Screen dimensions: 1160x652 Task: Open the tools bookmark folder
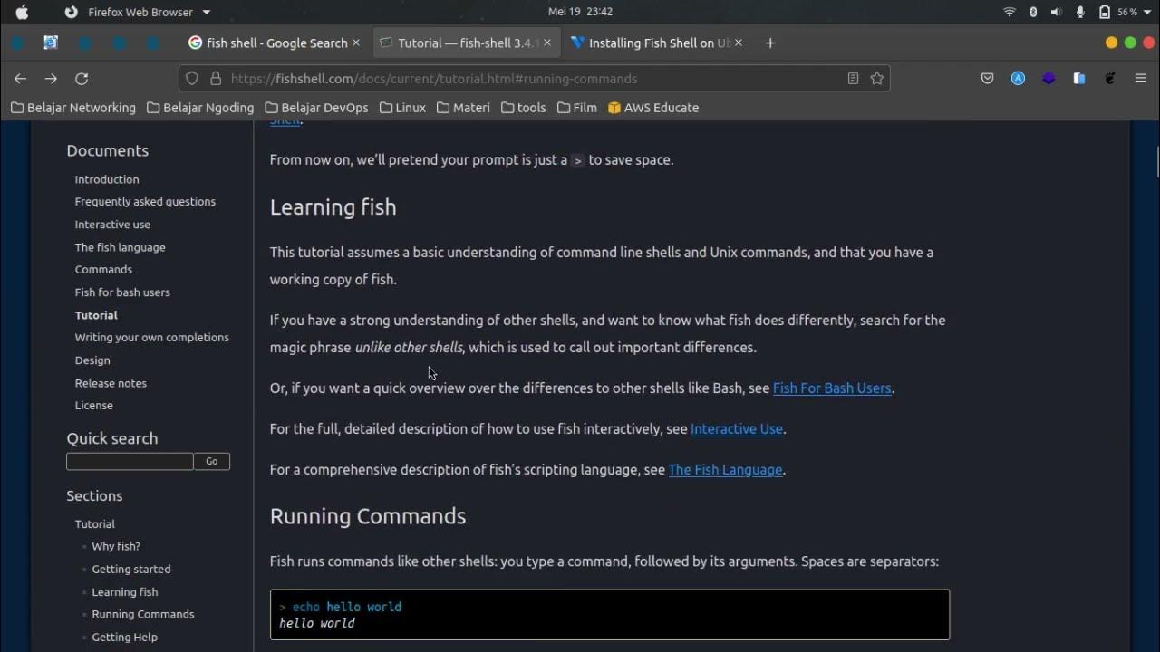[524, 108]
